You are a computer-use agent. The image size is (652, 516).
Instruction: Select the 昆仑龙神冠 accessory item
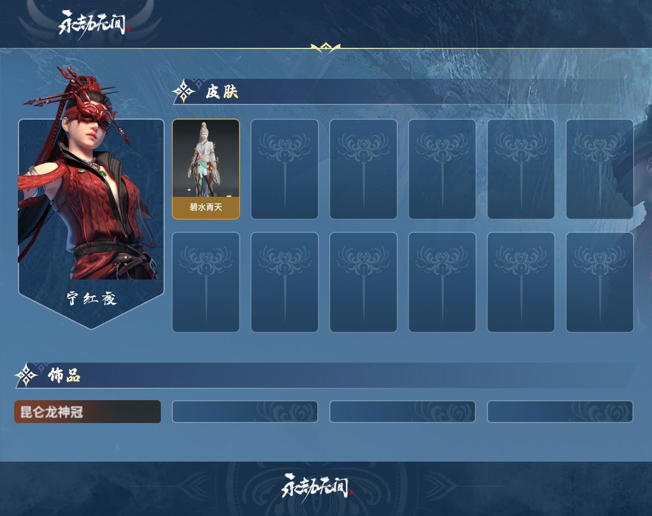(x=87, y=412)
